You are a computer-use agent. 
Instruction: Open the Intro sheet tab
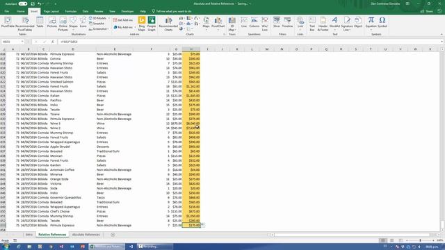click(x=29, y=235)
